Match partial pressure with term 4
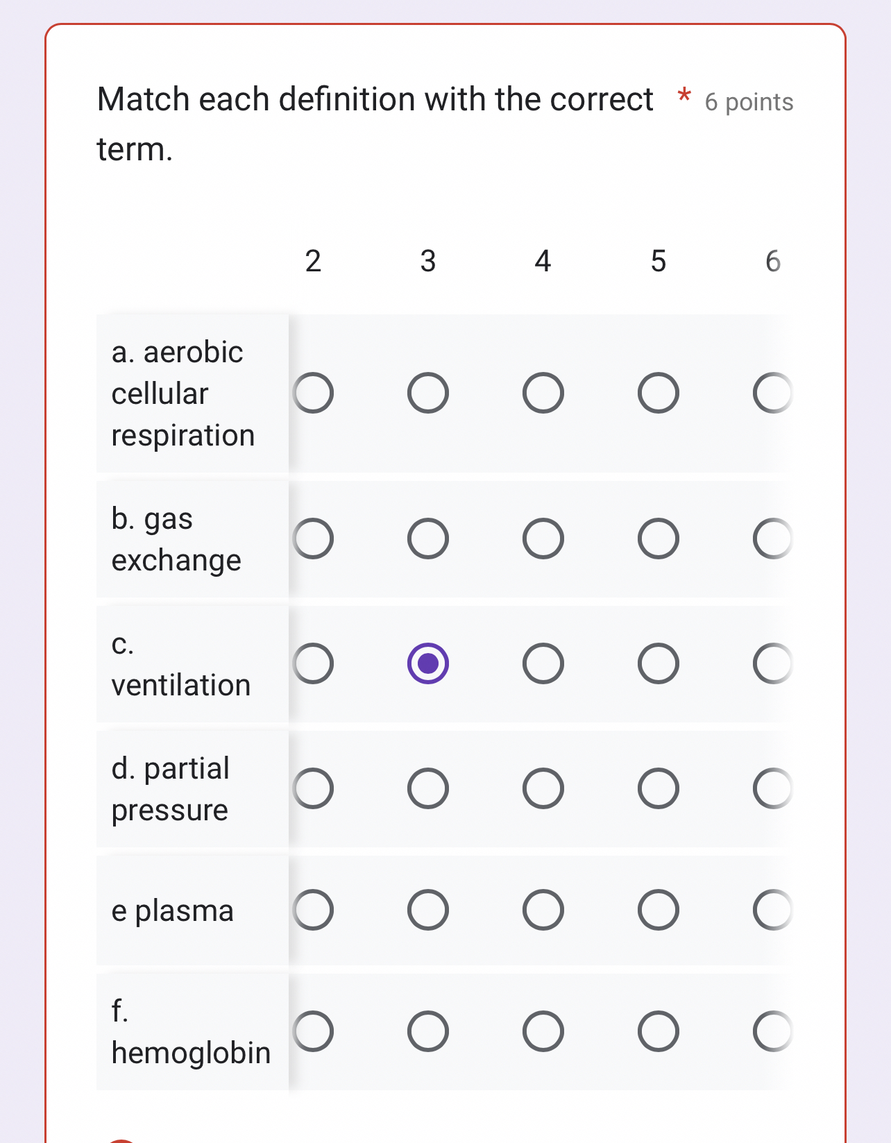 (x=543, y=788)
